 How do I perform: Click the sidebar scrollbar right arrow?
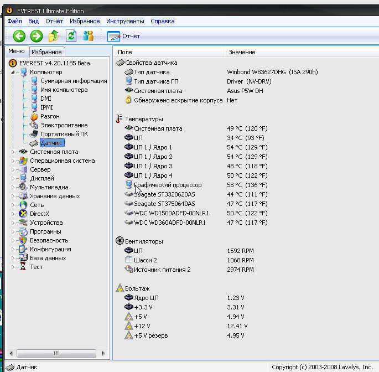[103, 353]
